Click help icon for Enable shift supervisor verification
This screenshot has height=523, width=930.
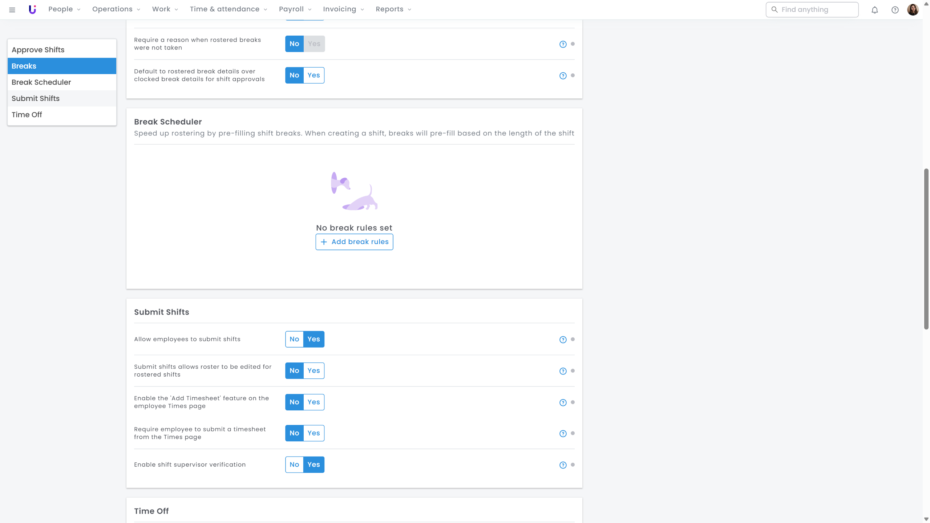click(563, 465)
